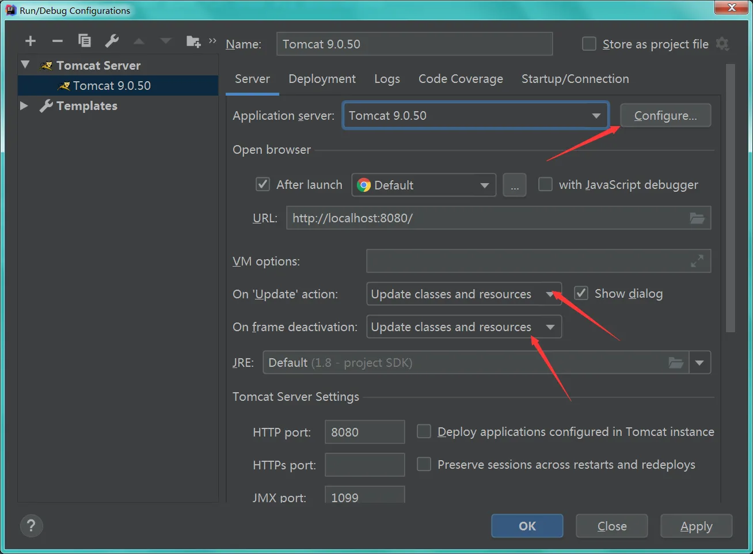Collapse Tomcat Server tree node

click(x=25, y=64)
